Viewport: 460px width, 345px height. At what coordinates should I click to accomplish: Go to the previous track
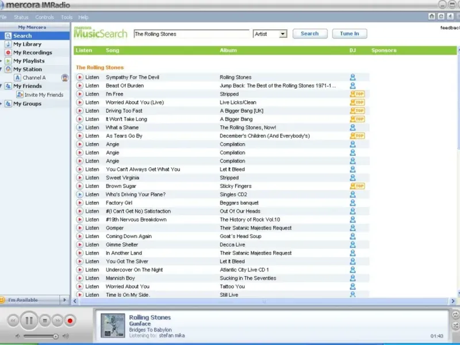[13, 321]
